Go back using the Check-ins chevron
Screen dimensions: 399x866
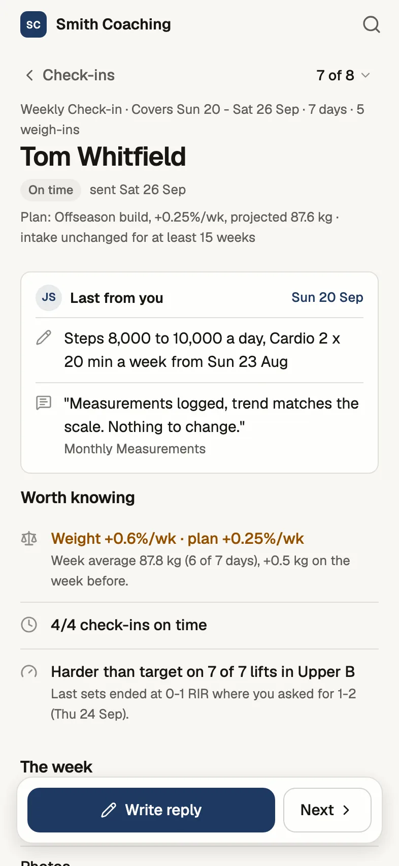tap(29, 75)
